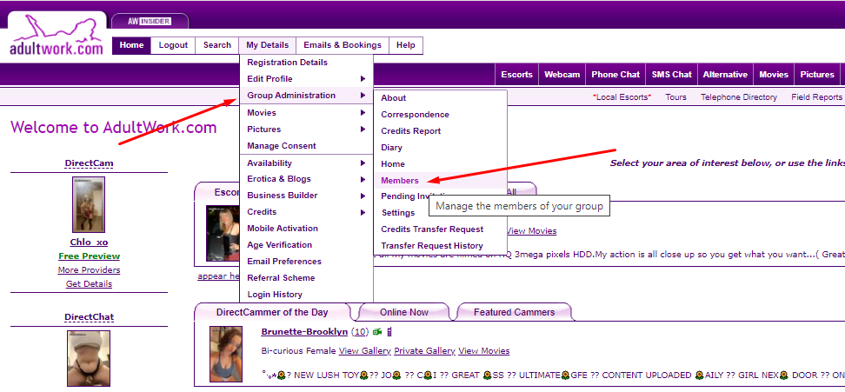Click the webcam icon next to Brunette-Brooklyn
The image size is (845, 392).
point(377,332)
